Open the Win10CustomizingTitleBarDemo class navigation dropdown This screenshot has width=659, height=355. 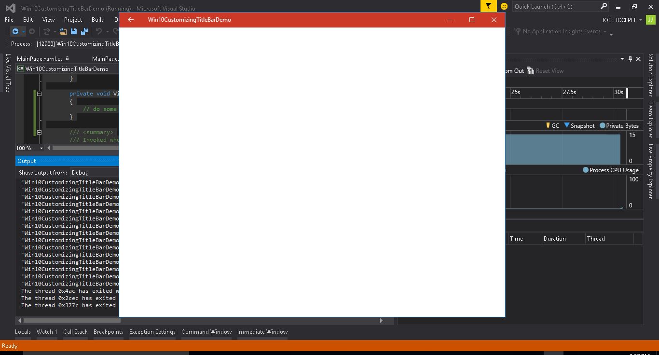point(68,69)
